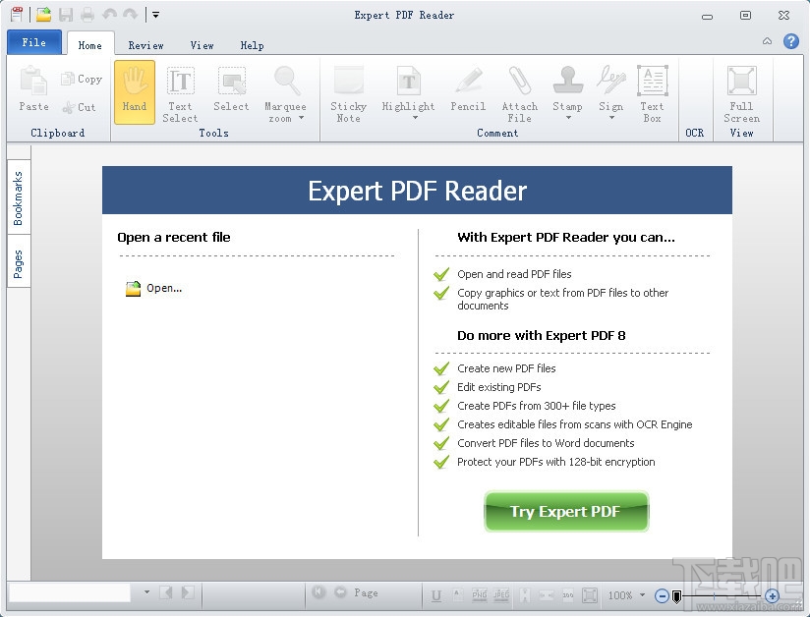This screenshot has height=617, width=810.
Task: Select the Sign signature tool
Action: point(611,88)
